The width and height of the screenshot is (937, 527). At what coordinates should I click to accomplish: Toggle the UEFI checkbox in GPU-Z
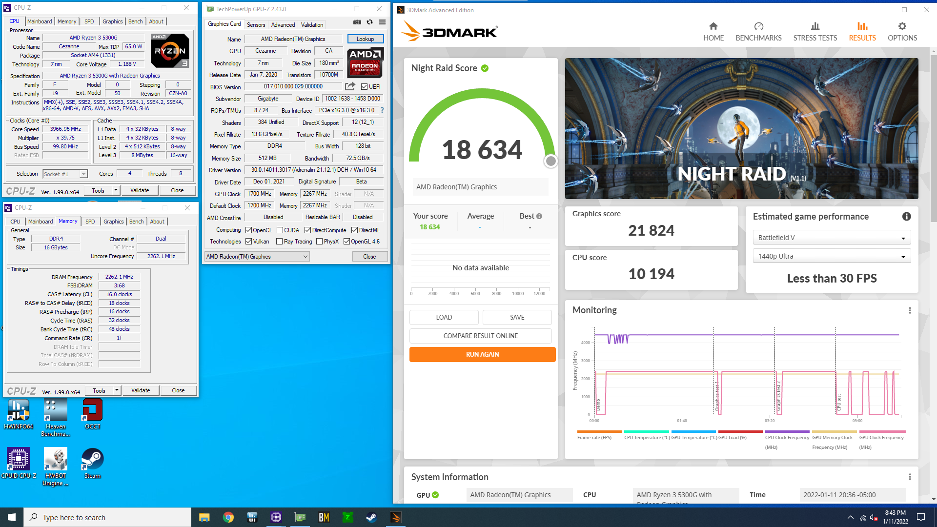coord(364,87)
